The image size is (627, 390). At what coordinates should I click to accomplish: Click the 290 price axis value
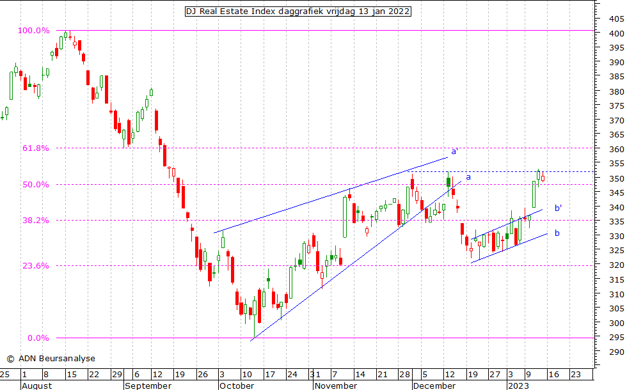(616, 352)
